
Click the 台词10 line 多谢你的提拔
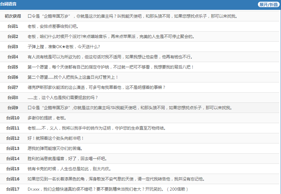pyautogui.click(x=47, y=118)
